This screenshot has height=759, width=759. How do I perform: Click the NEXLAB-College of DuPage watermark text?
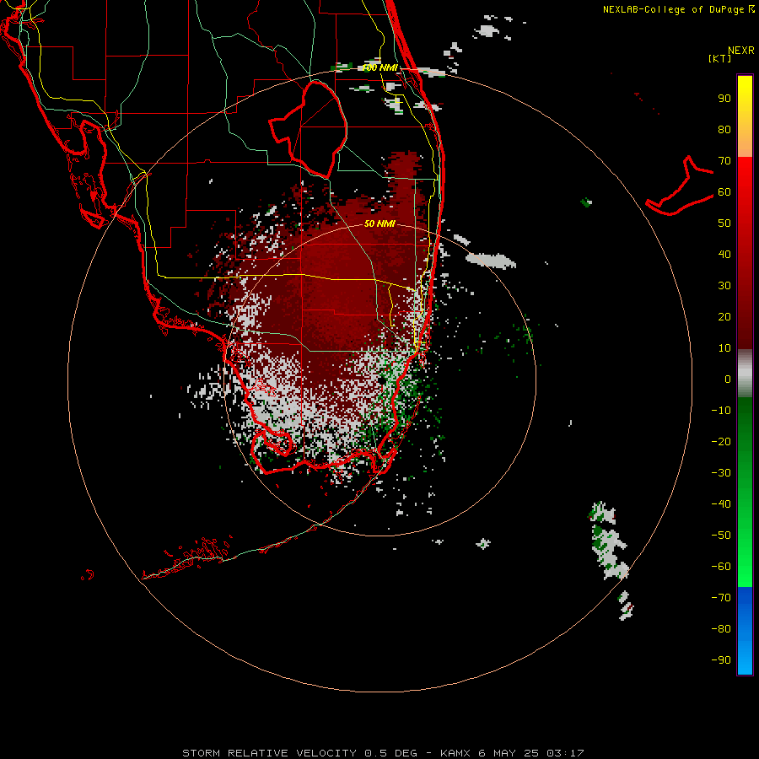[x=673, y=9]
